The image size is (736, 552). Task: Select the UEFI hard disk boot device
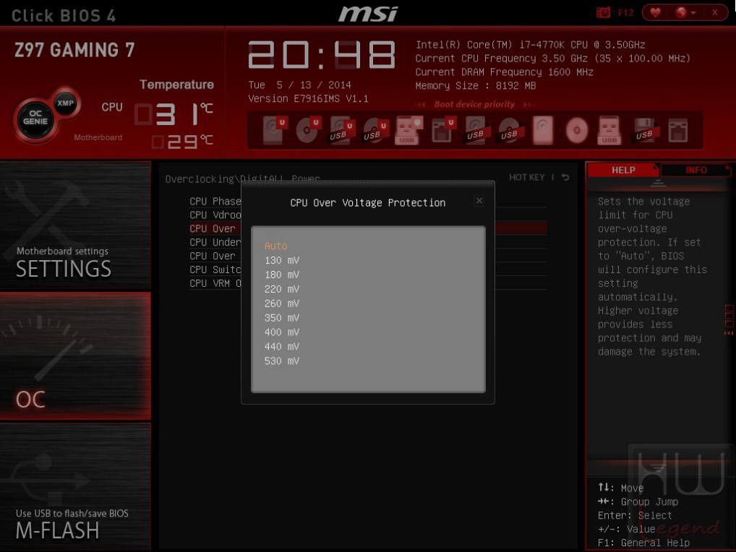click(274, 130)
